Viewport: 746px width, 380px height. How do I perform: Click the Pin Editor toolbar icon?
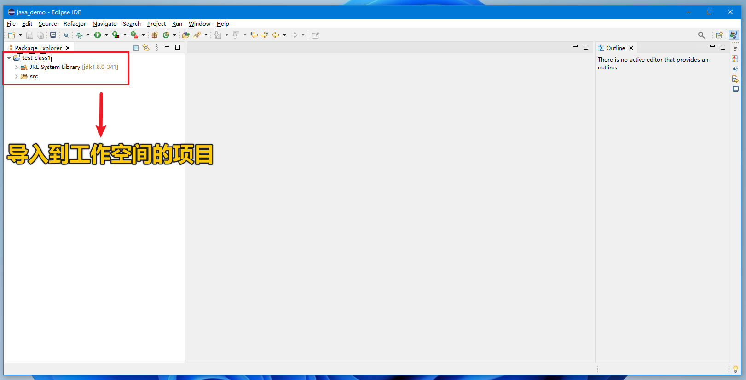point(315,35)
